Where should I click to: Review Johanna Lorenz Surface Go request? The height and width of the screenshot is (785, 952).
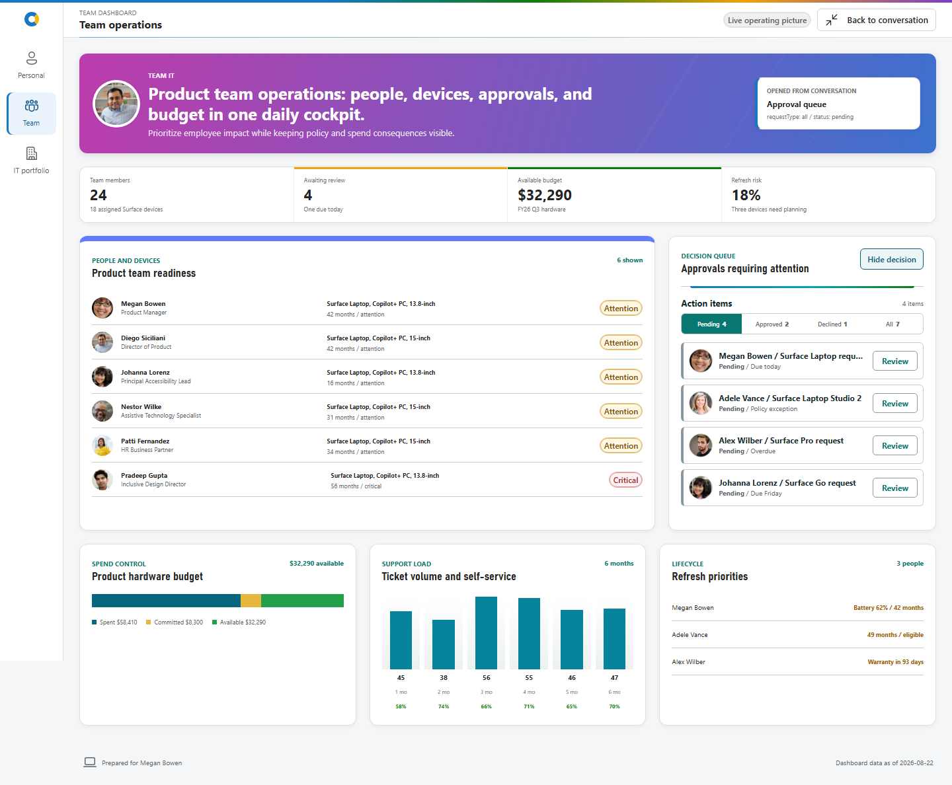click(x=895, y=488)
